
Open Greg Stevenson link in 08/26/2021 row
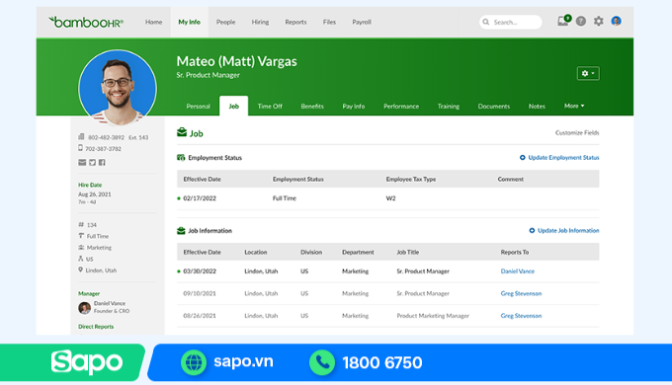521,316
